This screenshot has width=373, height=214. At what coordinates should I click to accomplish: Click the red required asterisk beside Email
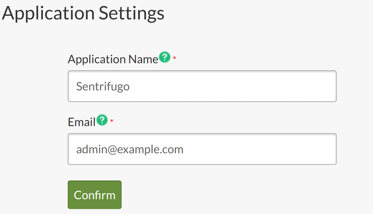(x=111, y=121)
